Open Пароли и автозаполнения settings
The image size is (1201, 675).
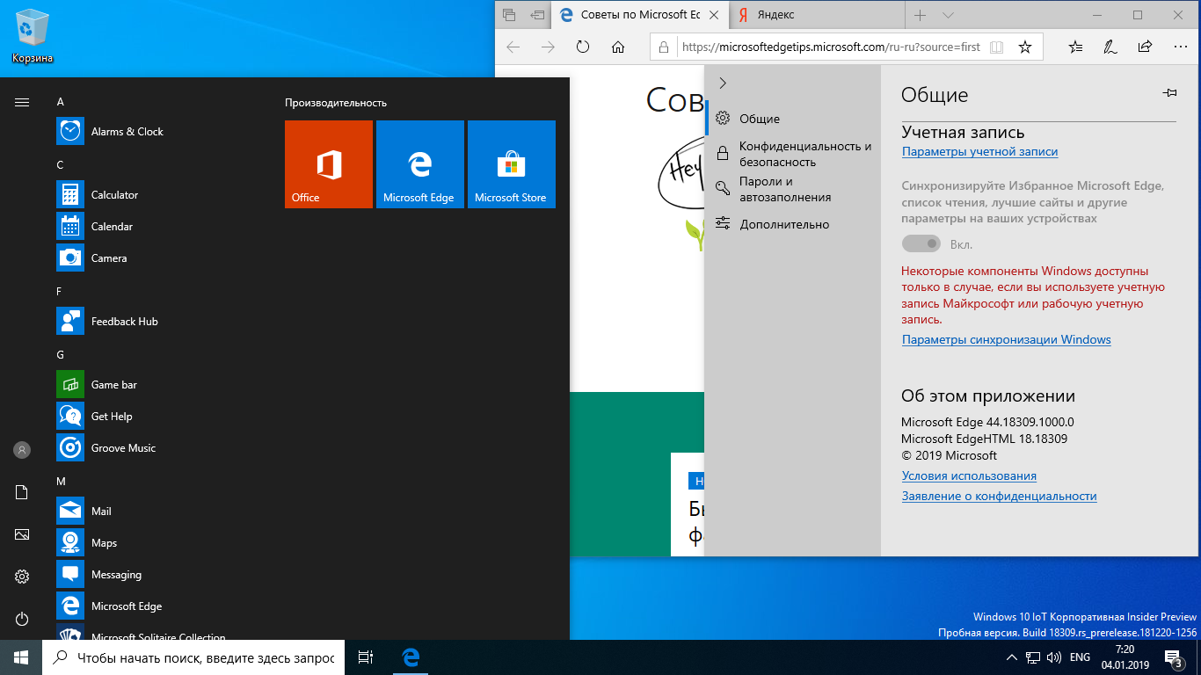tap(792, 189)
